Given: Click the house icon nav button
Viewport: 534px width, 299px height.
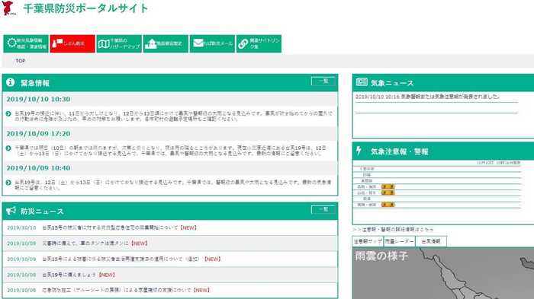Looking at the screenshot, I should tap(166, 43).
